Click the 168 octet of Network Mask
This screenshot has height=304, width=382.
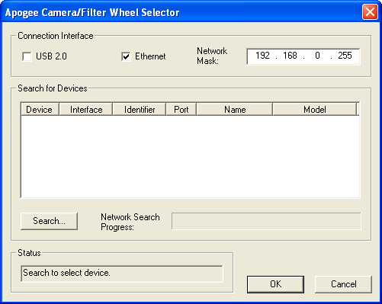(290, 56)
